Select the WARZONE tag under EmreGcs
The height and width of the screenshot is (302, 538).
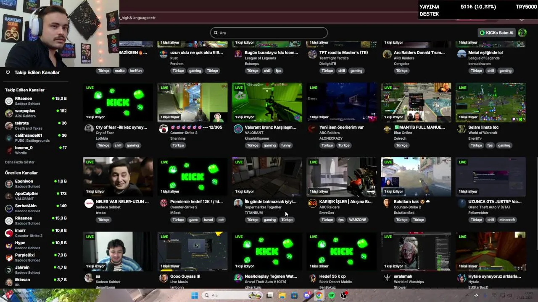[358, 220]
